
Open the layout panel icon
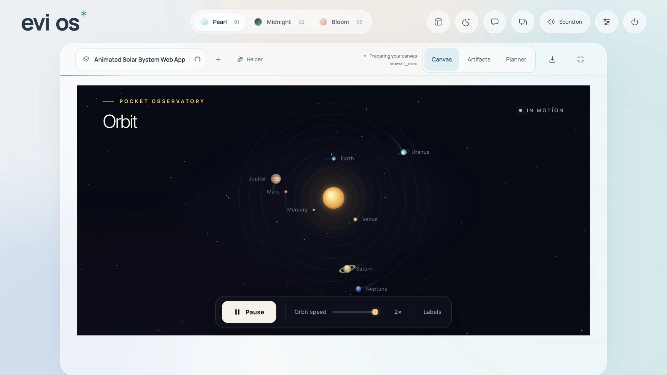tap(438, 22)
